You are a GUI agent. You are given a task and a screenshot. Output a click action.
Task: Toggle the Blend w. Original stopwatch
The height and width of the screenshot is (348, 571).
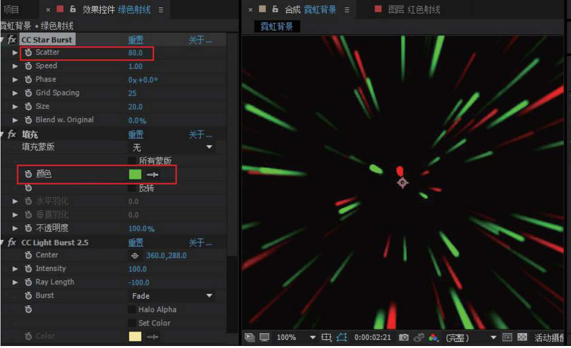(x=28, y=120)
